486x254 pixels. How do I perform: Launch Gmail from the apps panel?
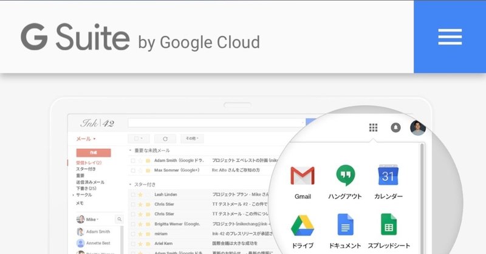pos(303,182)
